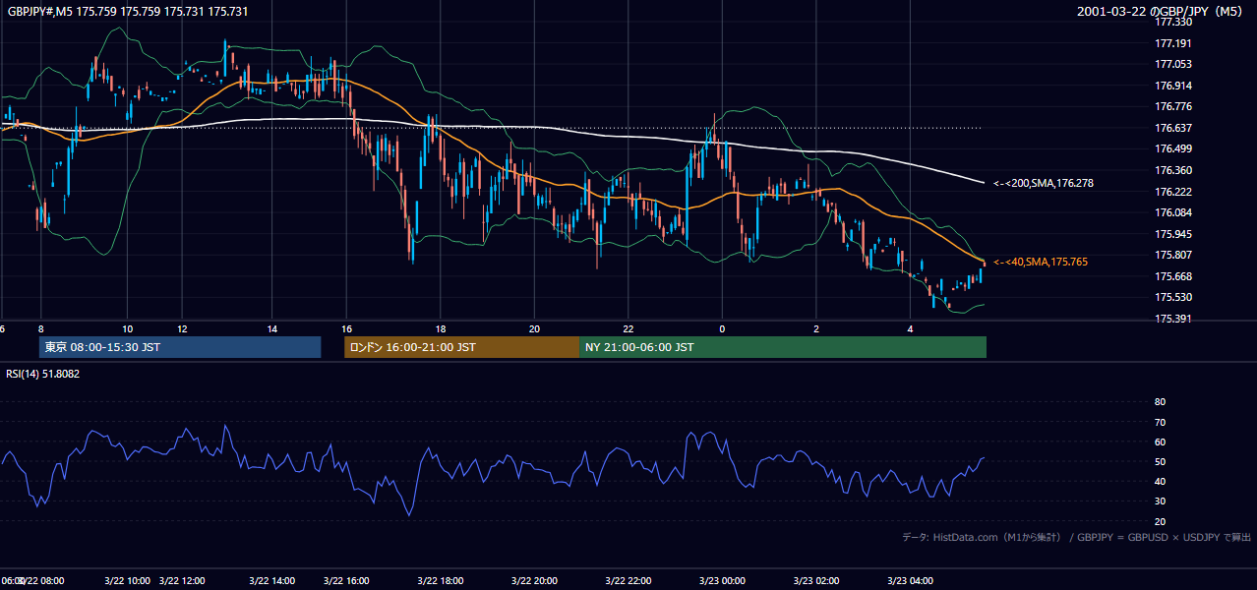
Task: Click hour label 10 under the price chart
Action: tap(128, 328)
